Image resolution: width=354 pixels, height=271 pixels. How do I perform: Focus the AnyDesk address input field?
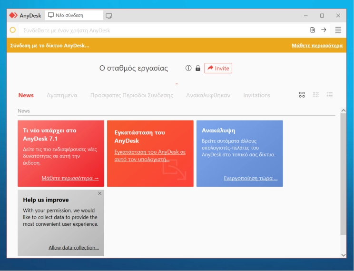(164, 30)
